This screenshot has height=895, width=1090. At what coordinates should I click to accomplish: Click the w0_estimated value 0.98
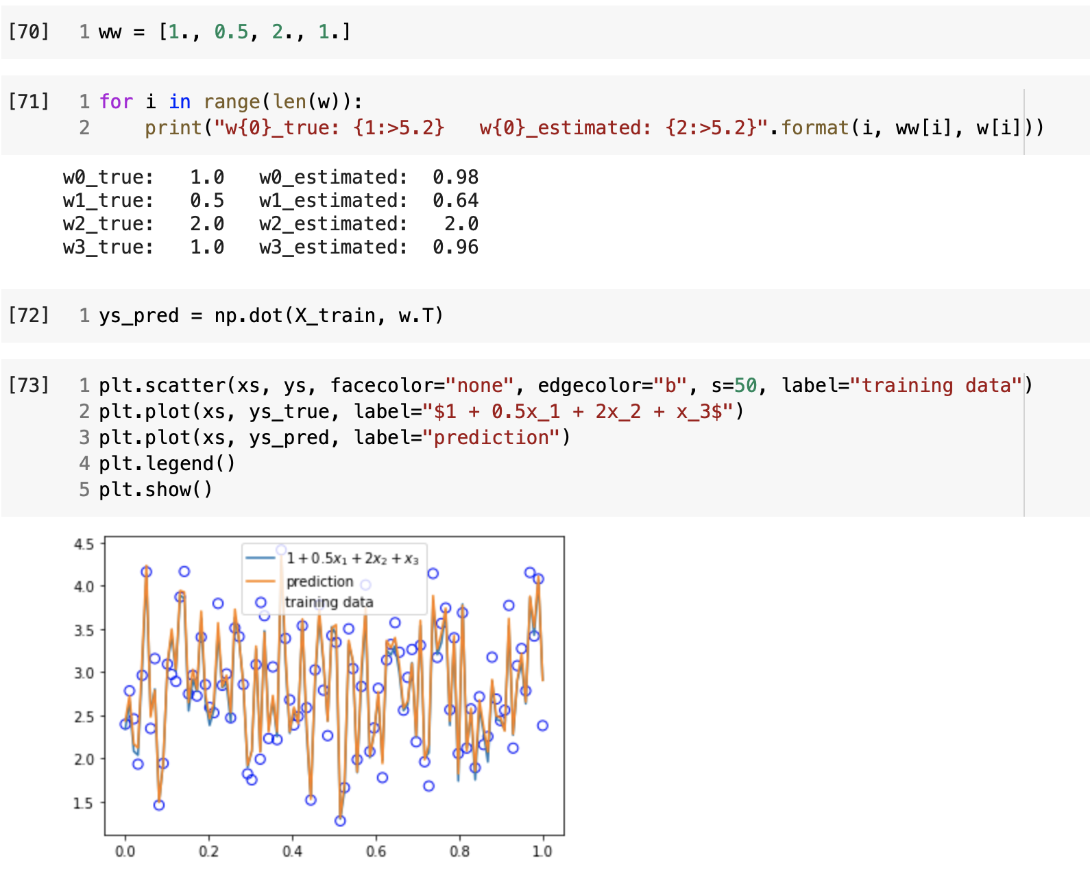(455, 177)
